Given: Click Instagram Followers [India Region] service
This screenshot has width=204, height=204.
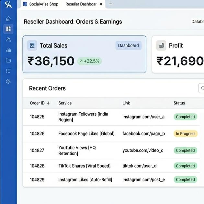Looking at the screenshot, I should (x=83, y=117).
